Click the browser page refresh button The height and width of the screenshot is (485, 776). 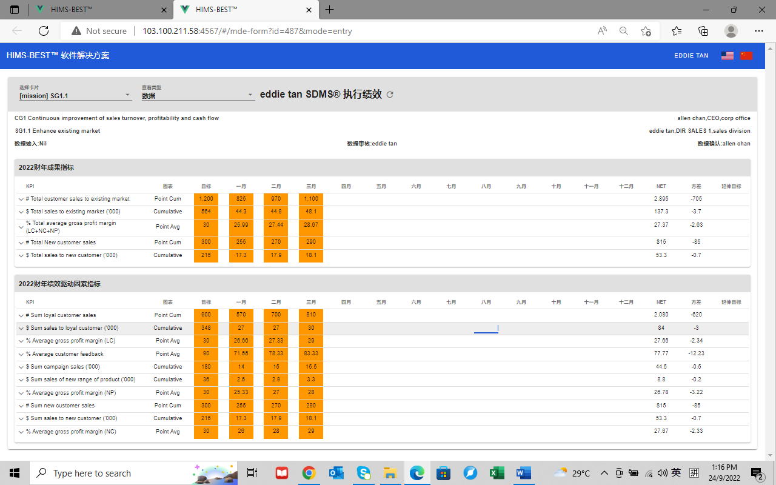point(44,31)
